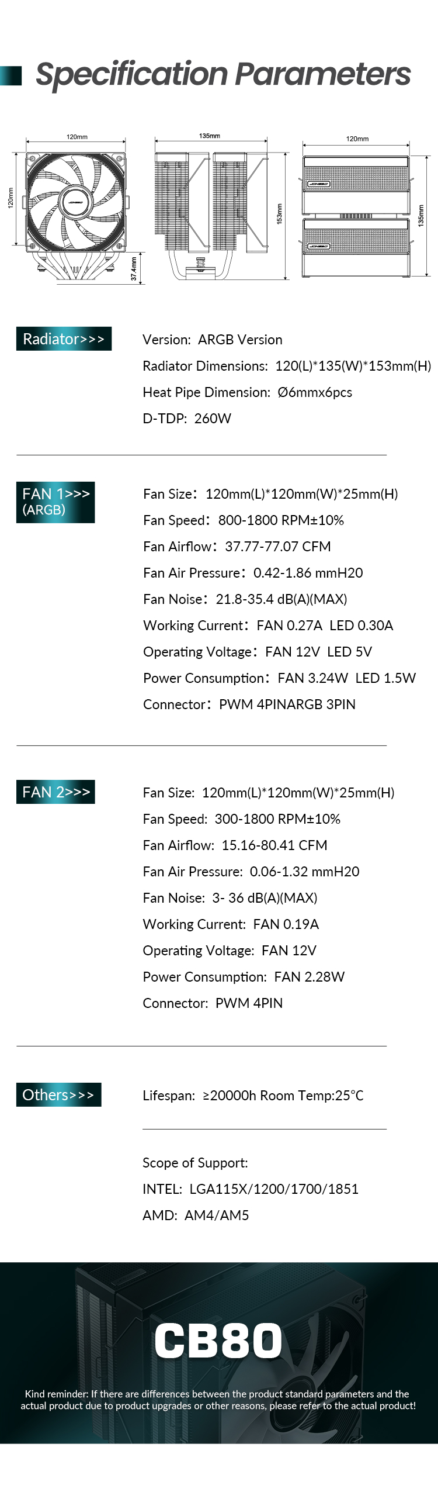Click Fan Speed: 800-1800 RPM text
This screenshot has width=438, height=1499.
click(x=244, y=520)
